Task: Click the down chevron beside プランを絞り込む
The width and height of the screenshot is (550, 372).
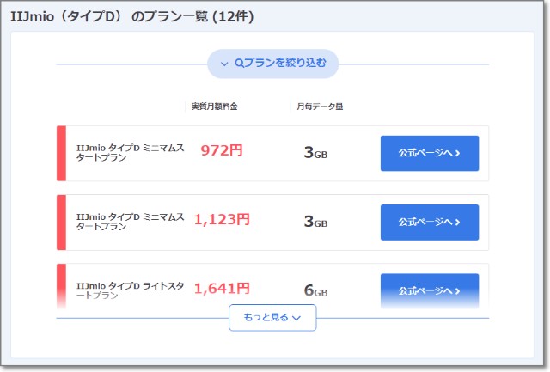Action: (x=224, y=64)
